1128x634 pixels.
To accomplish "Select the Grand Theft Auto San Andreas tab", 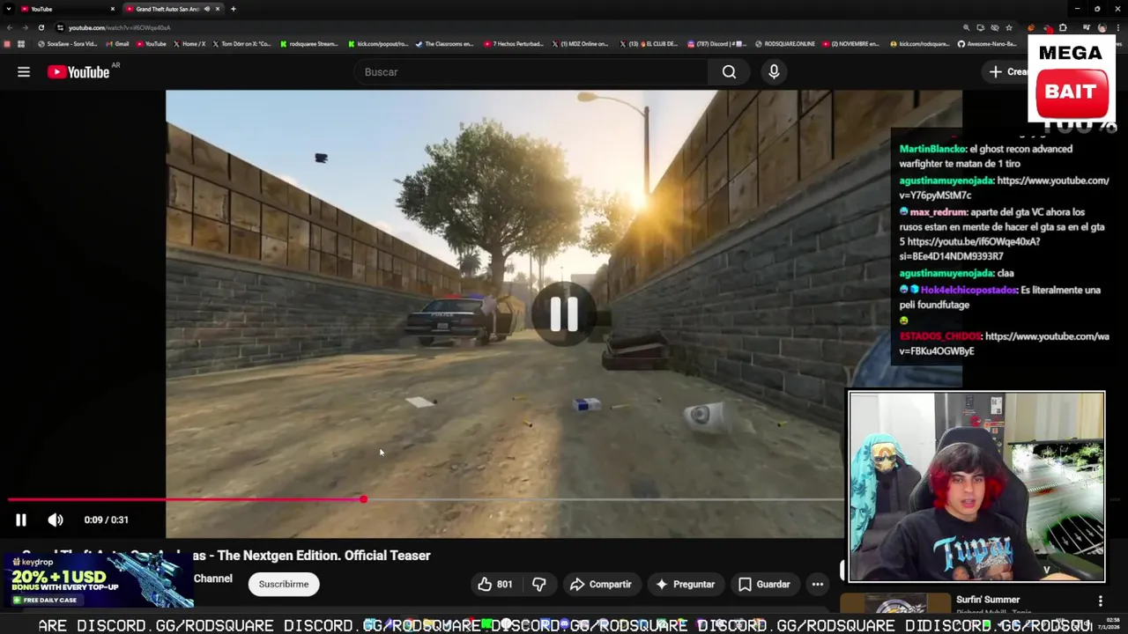I will [167, 9].
